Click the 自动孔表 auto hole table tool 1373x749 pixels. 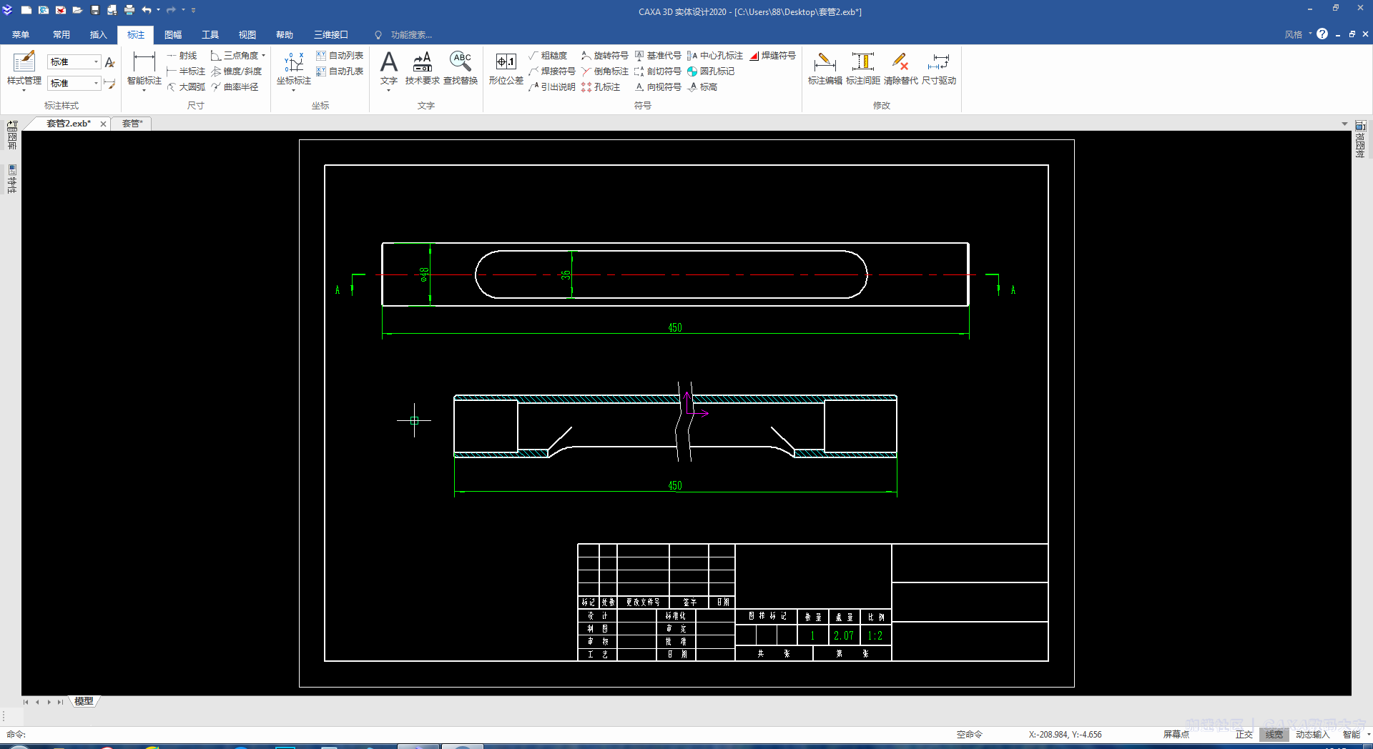pyautogui.click(x=340, y=71)
